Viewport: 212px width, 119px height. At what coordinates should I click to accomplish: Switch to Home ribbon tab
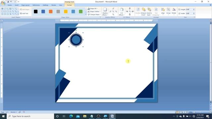pos(10,5)
